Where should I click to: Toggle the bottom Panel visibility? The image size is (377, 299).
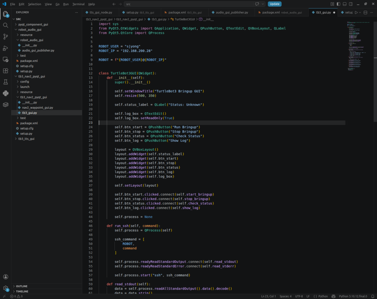pyautogui.click(x=345, y=4)
